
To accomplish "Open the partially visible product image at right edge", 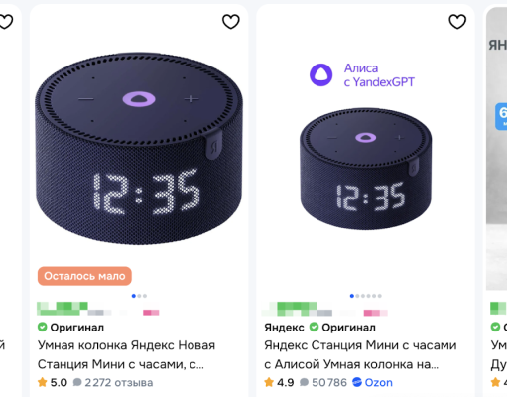I will (496, 149).
